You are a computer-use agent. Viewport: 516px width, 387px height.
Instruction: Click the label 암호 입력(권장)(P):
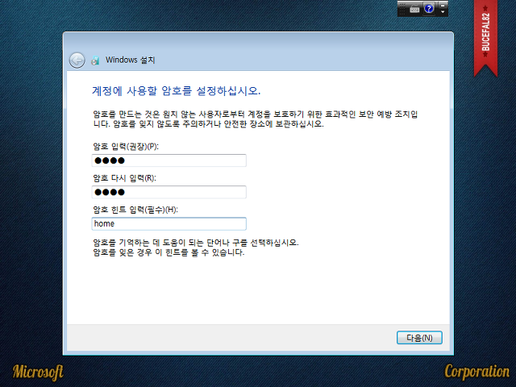[126, 147]
